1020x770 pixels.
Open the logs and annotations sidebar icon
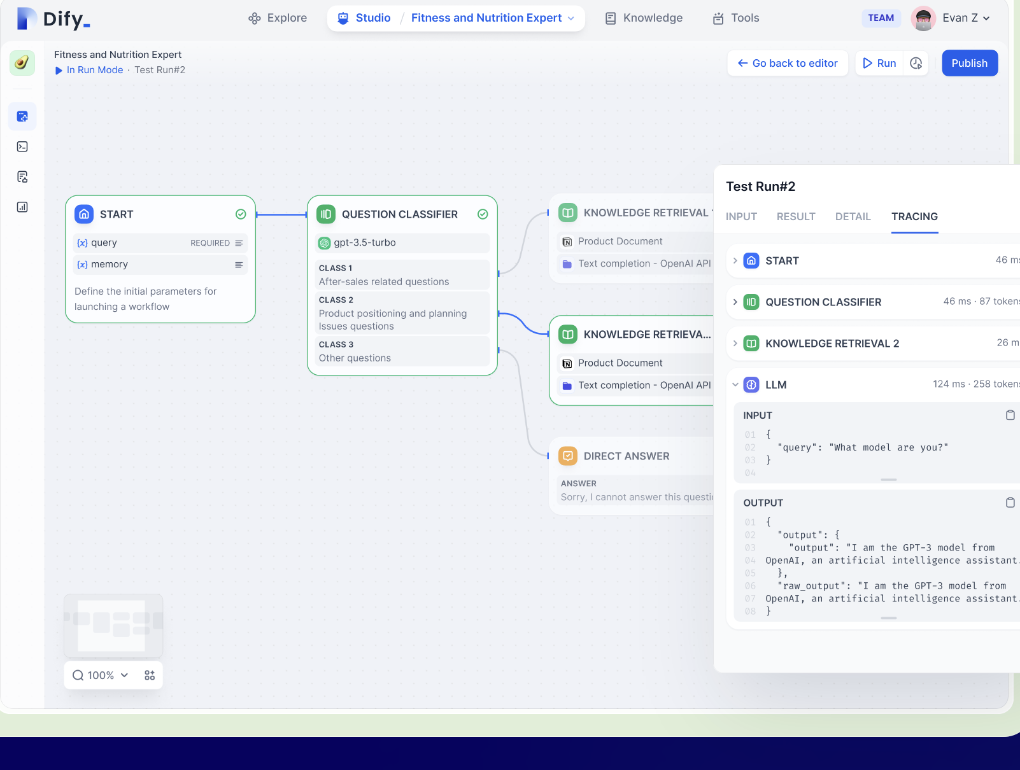coord(22,177)
